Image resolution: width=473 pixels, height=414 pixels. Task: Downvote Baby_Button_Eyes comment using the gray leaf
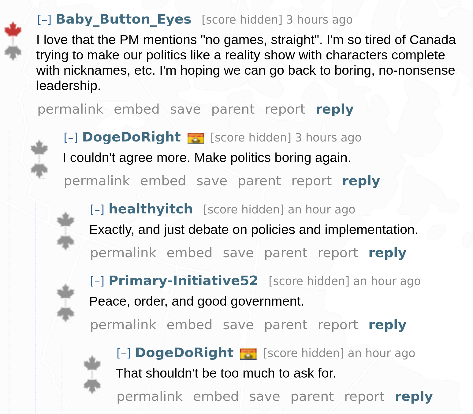[x=13, y=53]
